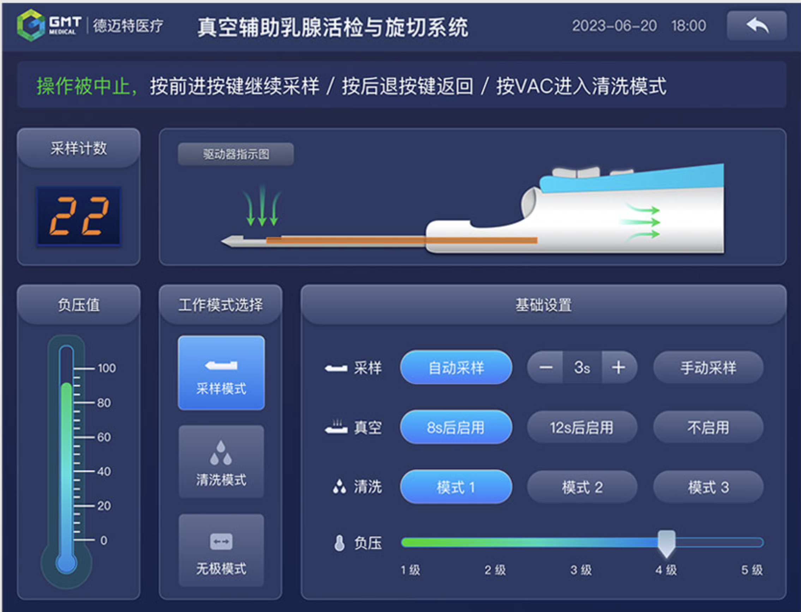
Task: Click the 驱动器指示图 label tab
Action: coord(235,154)
